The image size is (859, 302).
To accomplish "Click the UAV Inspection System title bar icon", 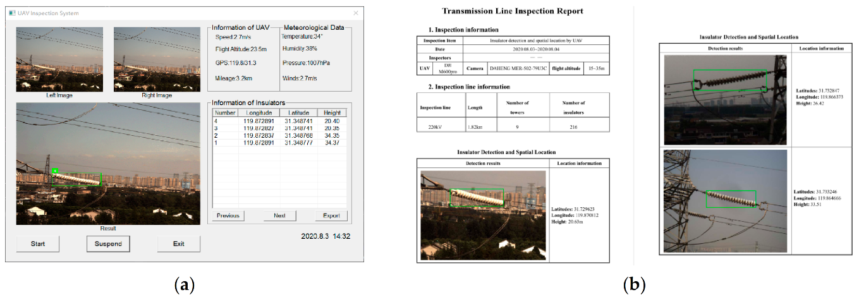I will click(12, 13).
